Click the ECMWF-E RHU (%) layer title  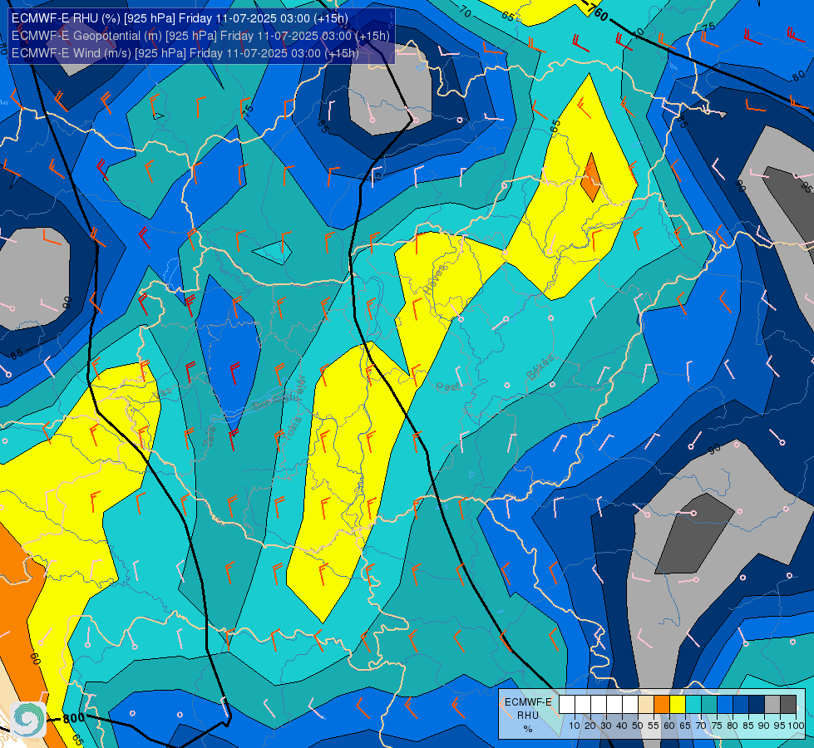[x=180, y=18]
